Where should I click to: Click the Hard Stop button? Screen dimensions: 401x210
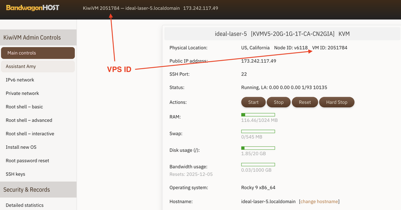336,102
